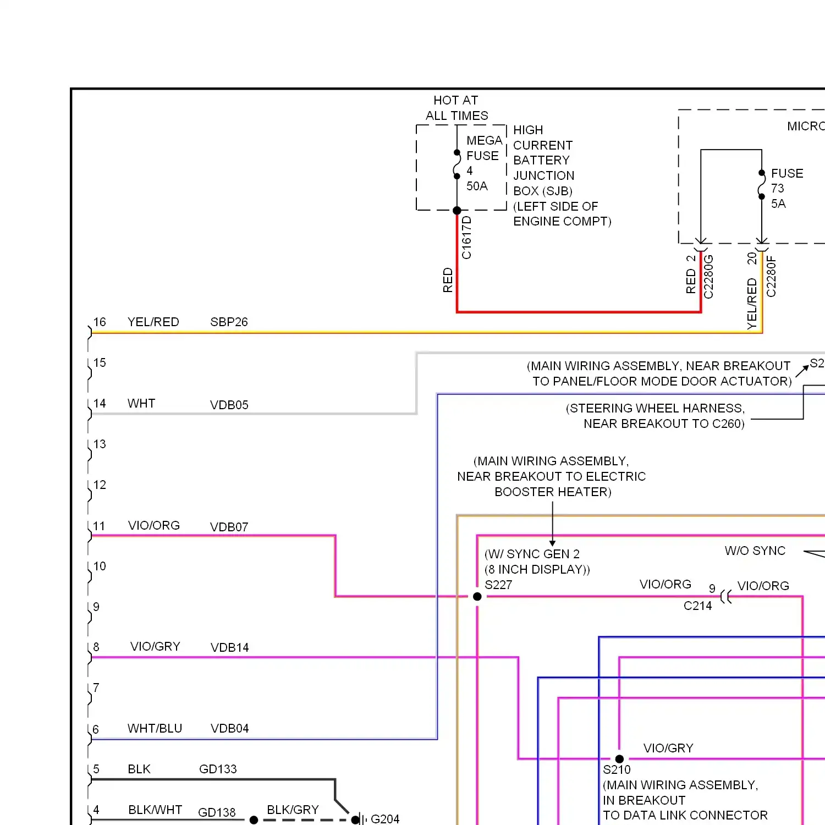Image resolution: width=825 pixels, height=825 pixels.
Task: Click connector label C2280G
Action: pyautogui.click(x=708, y=277)
